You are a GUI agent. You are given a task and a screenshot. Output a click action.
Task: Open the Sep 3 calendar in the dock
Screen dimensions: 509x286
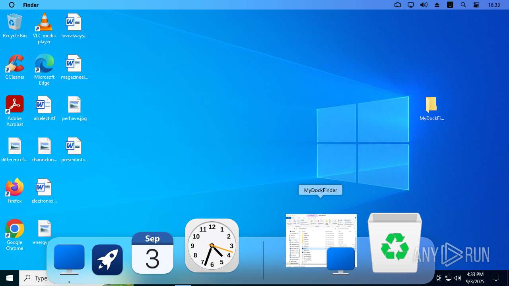(x=153, y=253)
